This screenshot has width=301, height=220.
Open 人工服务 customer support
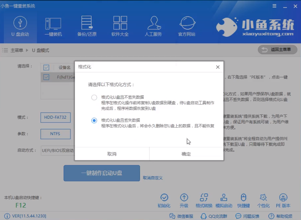[x=153, y=26]
